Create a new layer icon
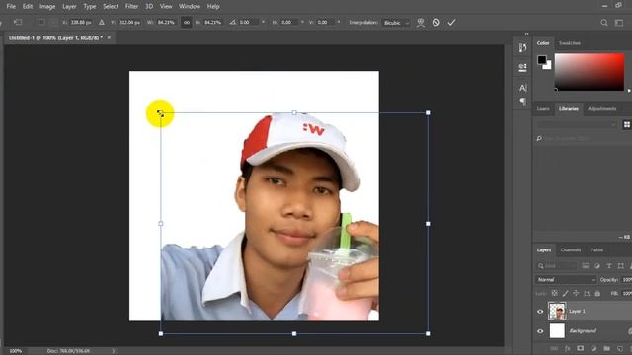Image resolution: width=632 pixels, height=355 pixels. click(x=620, y=348)
